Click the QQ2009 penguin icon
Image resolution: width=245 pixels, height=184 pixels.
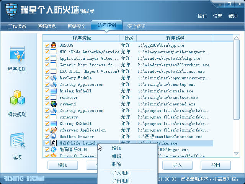point(54,45)
